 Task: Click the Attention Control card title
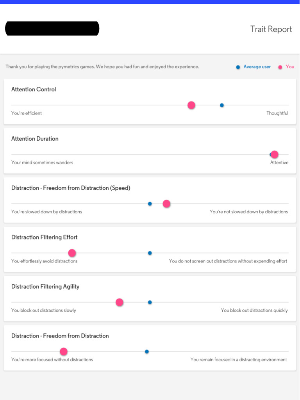pos(34,89)
